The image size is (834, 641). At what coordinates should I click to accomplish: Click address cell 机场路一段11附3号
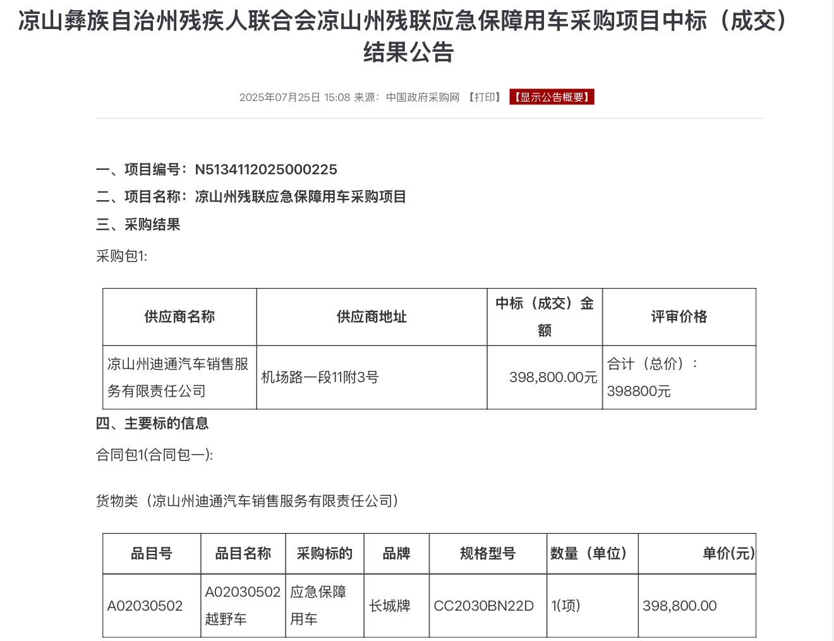coord(372,378)
